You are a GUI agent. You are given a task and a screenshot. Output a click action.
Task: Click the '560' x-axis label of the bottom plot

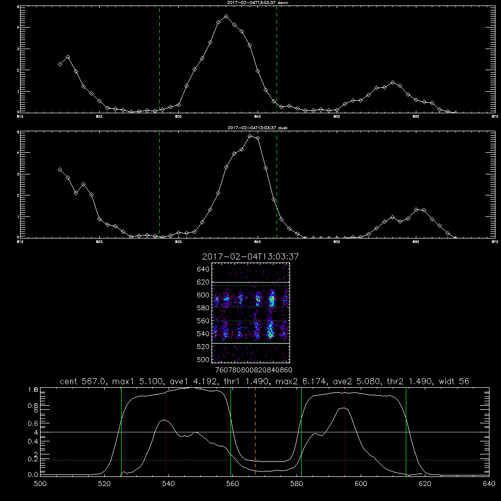[x=232, y=484]
